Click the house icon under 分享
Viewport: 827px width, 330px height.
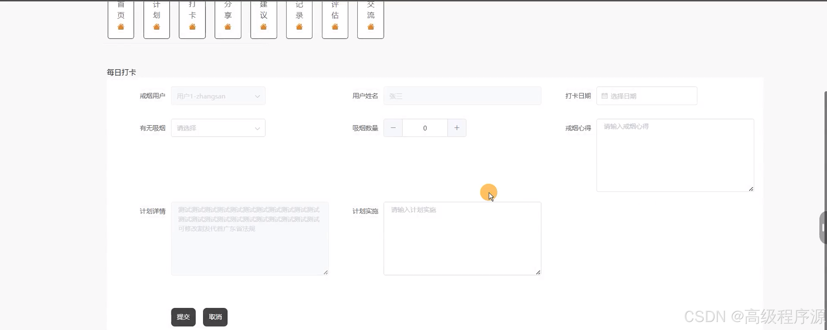[228, 27]
